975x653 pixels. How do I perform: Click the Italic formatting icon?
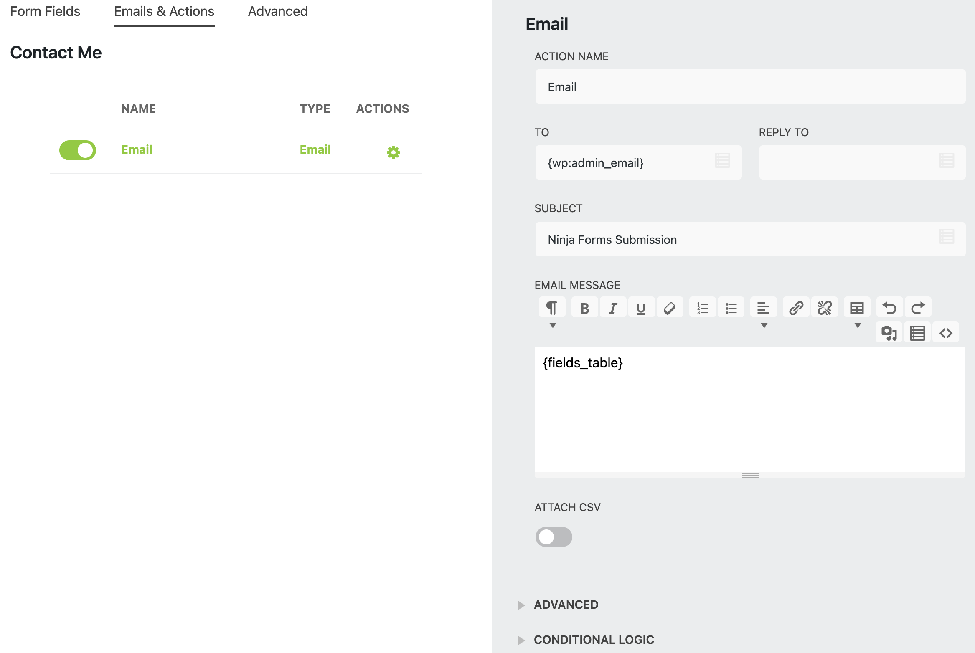point(613,308)
